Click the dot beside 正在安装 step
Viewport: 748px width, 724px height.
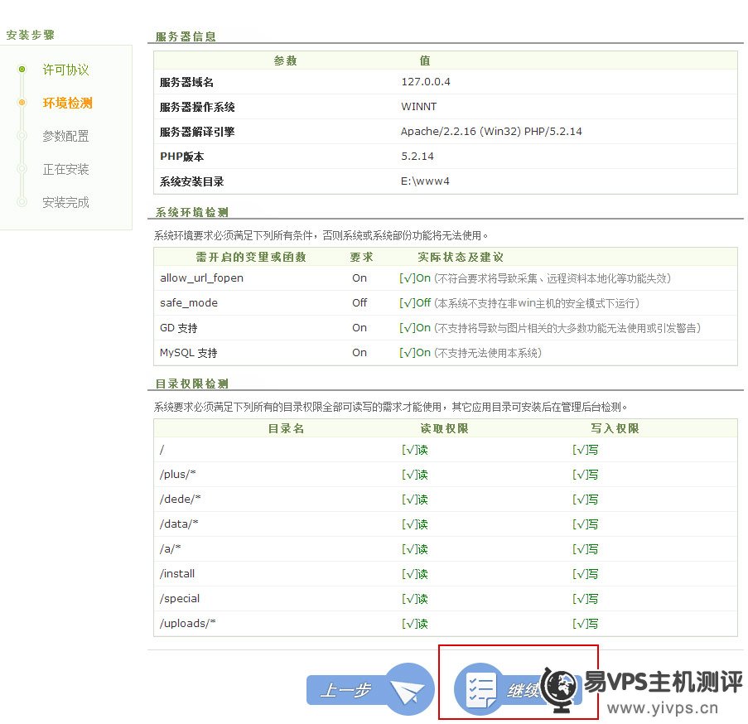pos(21,169)
